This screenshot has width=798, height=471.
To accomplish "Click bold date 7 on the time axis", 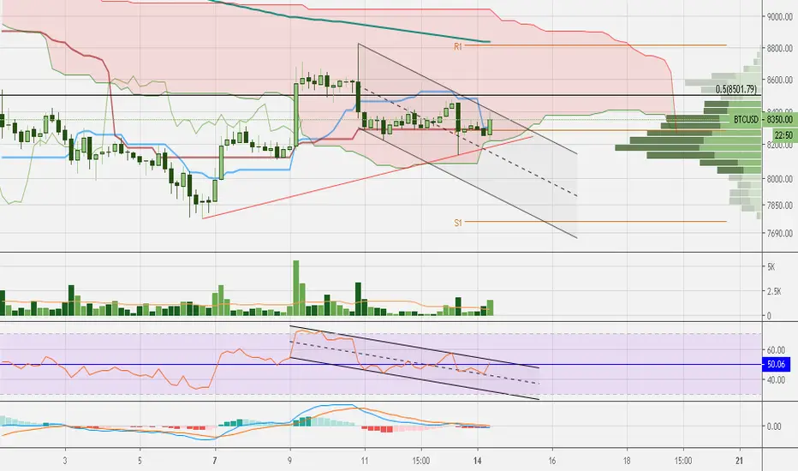I will click(215, 461).
